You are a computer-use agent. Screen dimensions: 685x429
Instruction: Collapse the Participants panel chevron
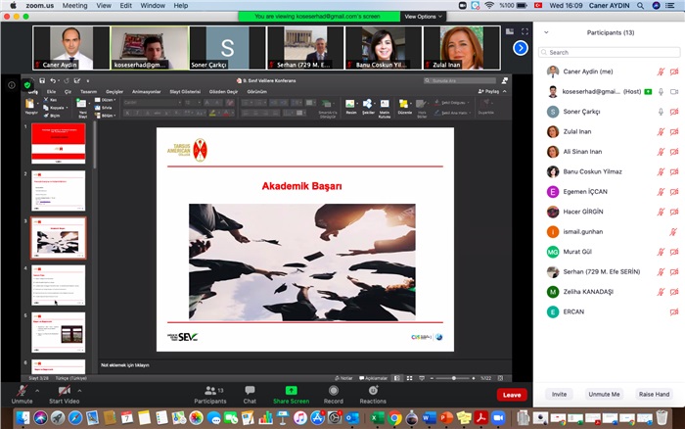coord(546,32)
